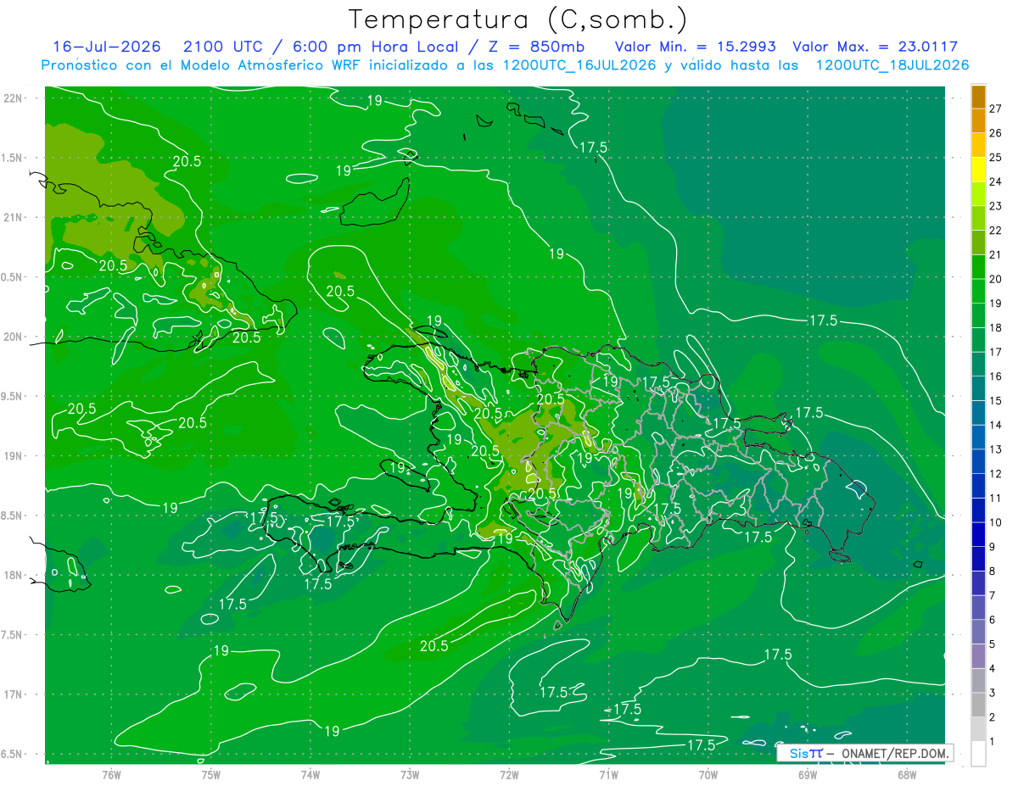
Task: Click the 18N latitude axis label
Action: point(14,575)
